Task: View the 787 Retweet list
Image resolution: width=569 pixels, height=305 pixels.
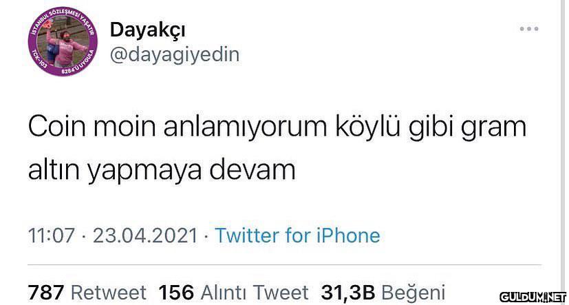Action: (87, 293)
